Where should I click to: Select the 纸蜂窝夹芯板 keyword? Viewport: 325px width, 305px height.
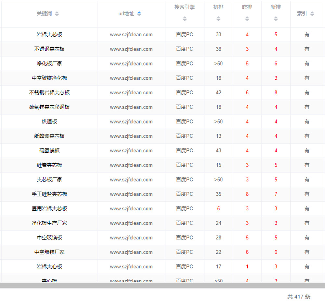coord(49,136)
